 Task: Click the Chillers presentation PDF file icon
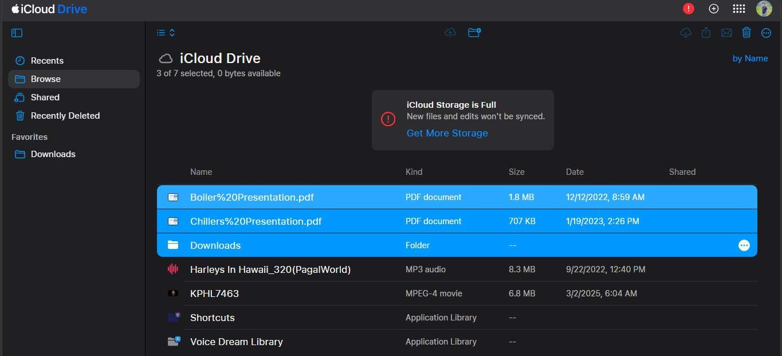tap(173, 221)
